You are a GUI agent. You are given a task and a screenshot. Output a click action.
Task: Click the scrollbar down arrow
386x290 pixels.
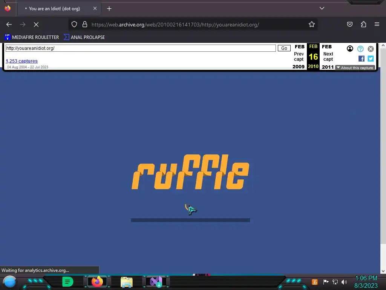(x=383, y=271)
